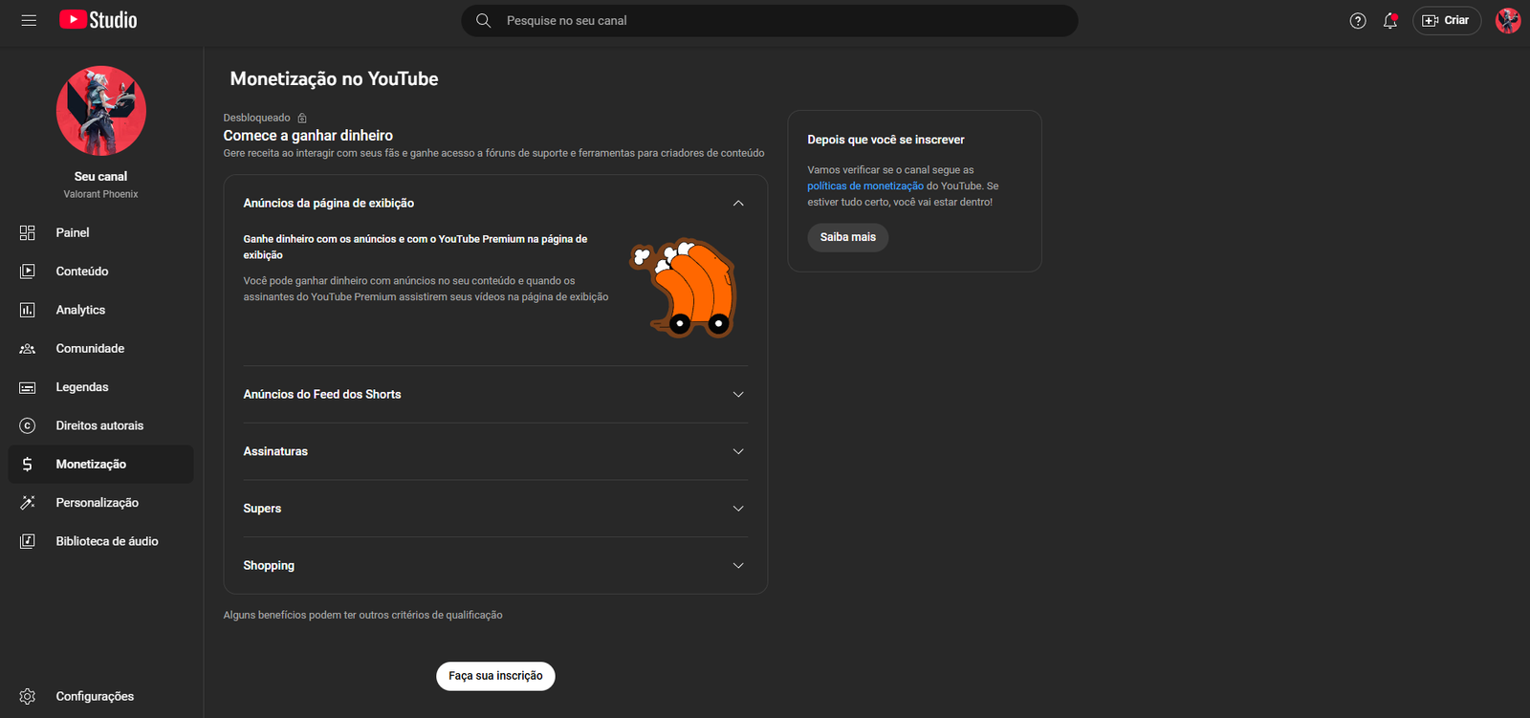Expand the Assinaturas section chevron

click(x=738, y=451)
